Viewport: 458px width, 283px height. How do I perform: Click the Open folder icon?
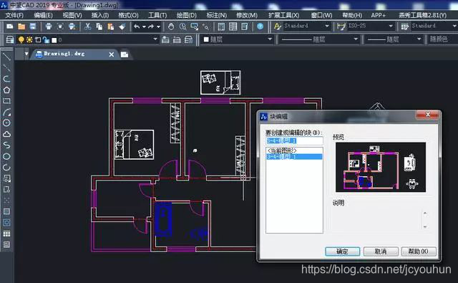point(21,27)
